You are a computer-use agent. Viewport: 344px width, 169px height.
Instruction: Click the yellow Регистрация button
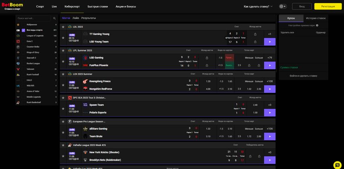(x=328, y=6)
